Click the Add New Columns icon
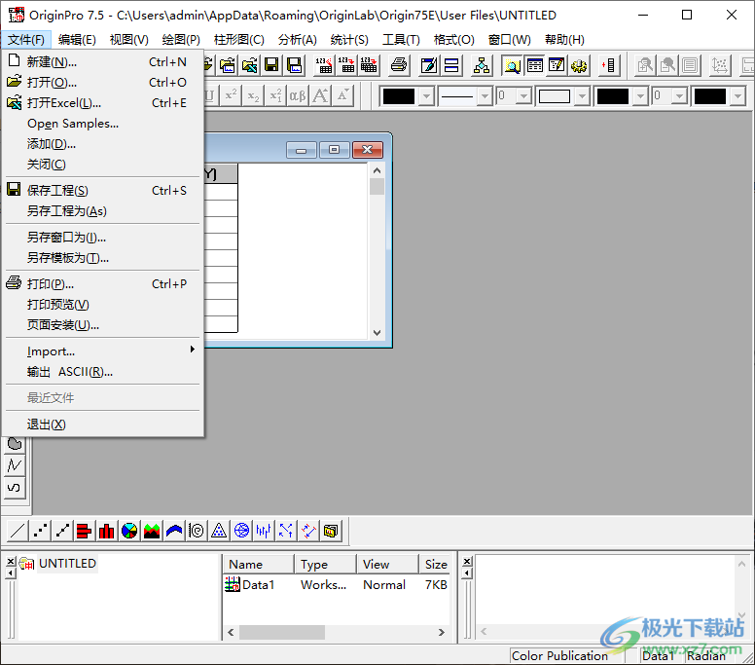The height and width of the screenshot is (665, 755). pos(609,65)
